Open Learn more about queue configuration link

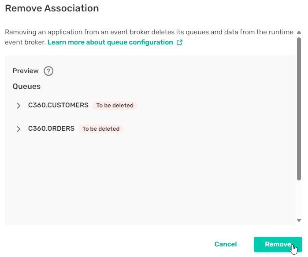pyautogui.click(x=110, y=42)
